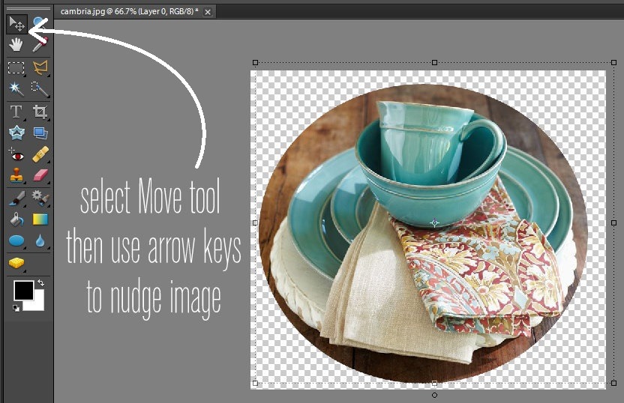The image size is (624, 403).
Task: Select the Move tool
Action: 16,24
